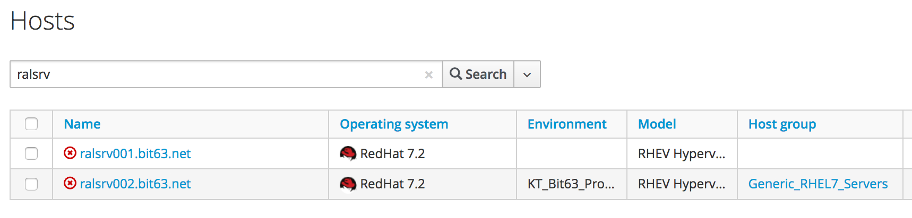This screenshot has height=218, width=912.
Task: Click the RedHat logo in ralsrv002 row
Action: point(348,184)
